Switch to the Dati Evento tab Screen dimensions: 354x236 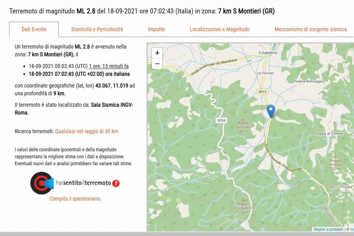(x=34, y=29)
